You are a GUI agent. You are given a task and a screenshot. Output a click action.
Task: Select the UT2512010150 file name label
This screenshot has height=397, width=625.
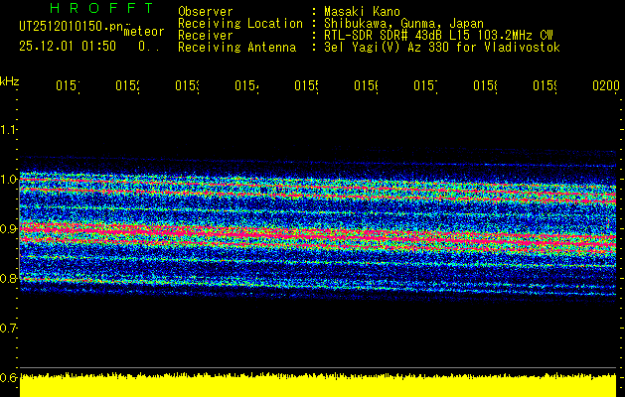pyautogui.click(x=70, y=27)
